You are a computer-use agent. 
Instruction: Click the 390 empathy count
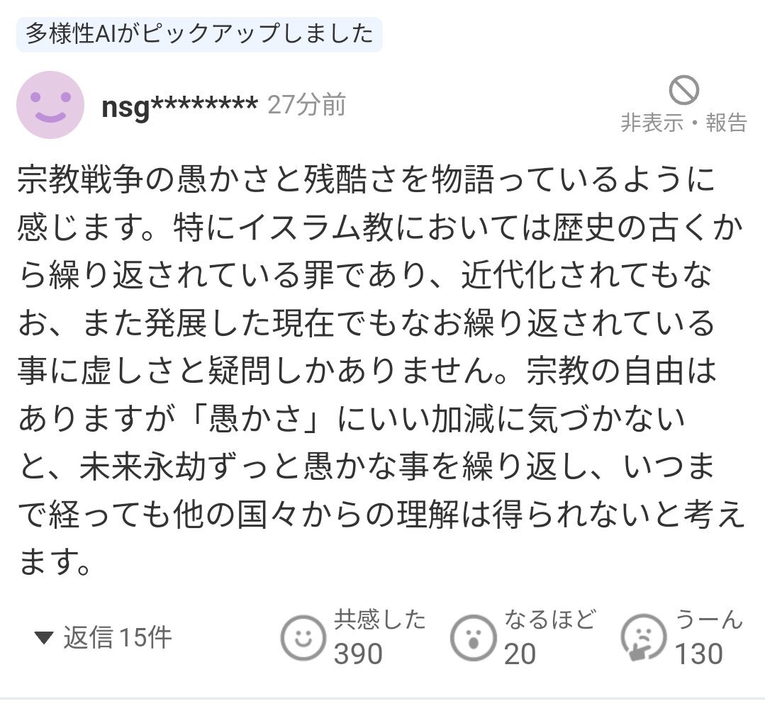(x=358, y=654)
